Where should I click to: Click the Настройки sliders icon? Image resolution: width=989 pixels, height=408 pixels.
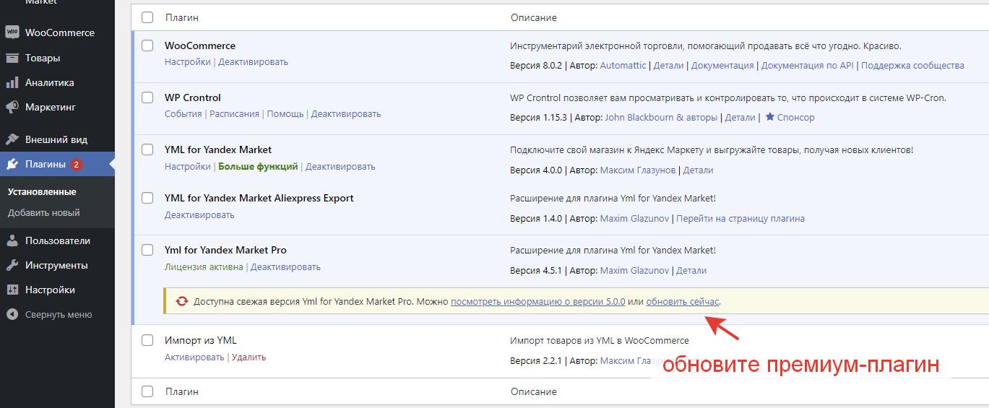[x=12, y=290]
